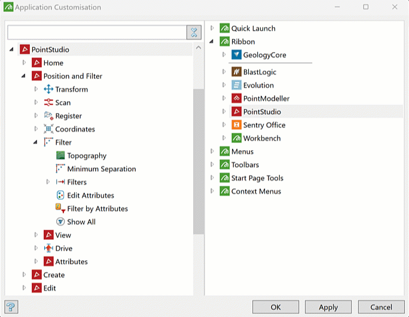Select the Register tree item
This screenshot has height=317, width=409.
coord(68,116)
